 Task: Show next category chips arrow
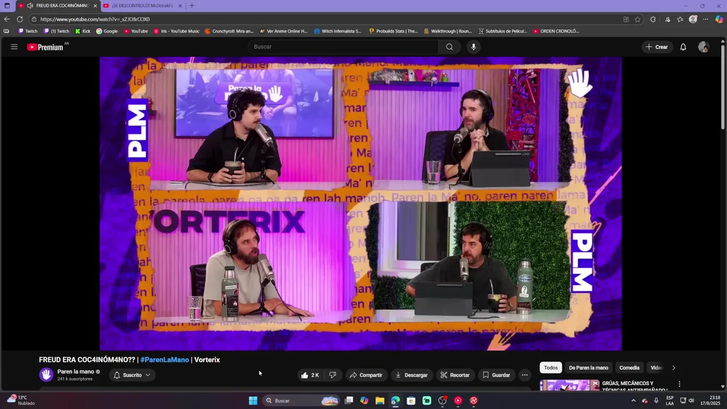pyautogui.click(x=674, y=368)
